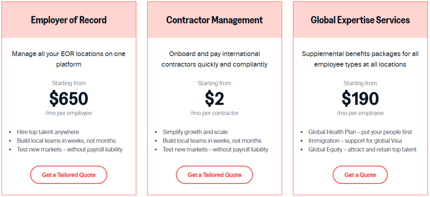Click the $190 price text
The image size is (430, 197).
(360, 99)
